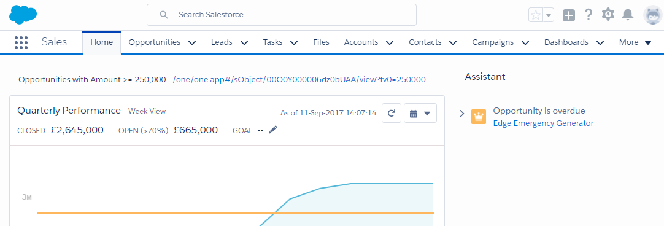Switch to the Files tab
Screen dimensions: 664x226
coord(322,42)
